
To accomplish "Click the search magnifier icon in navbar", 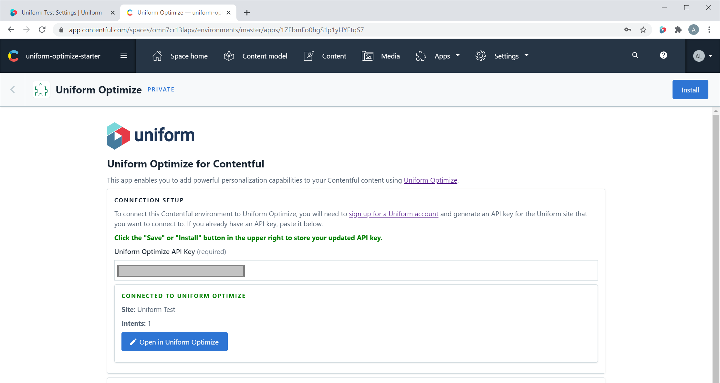I will click(x=635, y=56).
